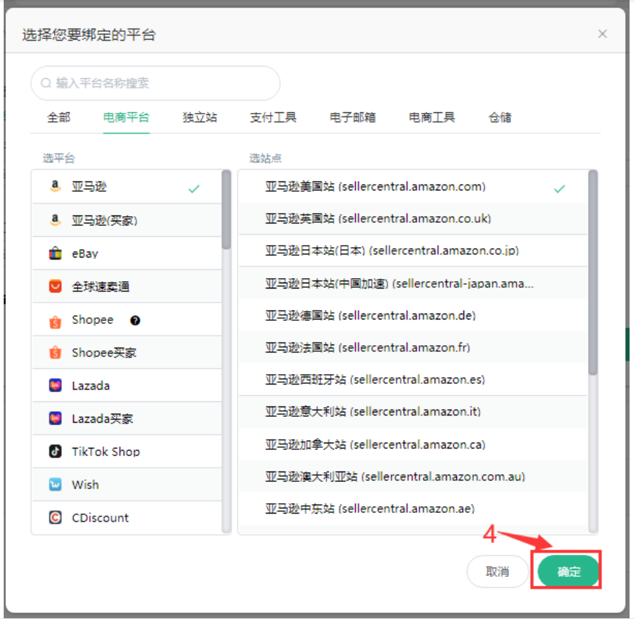Switch to the 独立站 tab
Viewport: 634px width, 619px height.
coord(200,117)
